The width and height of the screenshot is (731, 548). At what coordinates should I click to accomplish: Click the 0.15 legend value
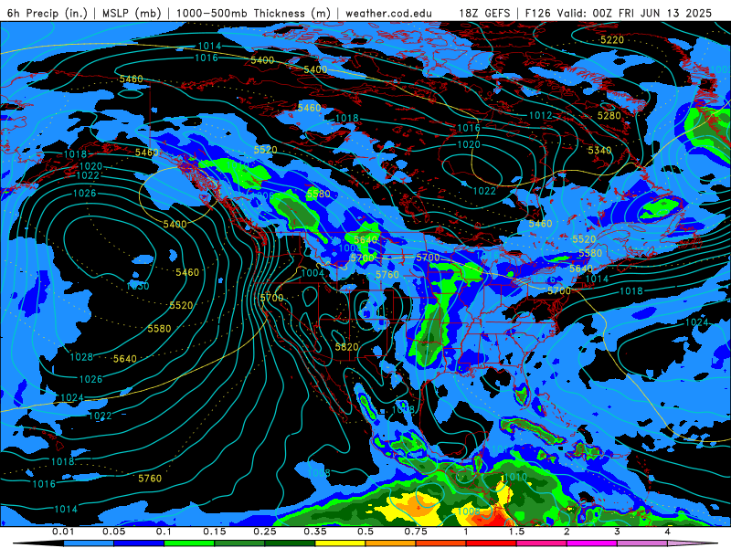[x=215, y=532]
